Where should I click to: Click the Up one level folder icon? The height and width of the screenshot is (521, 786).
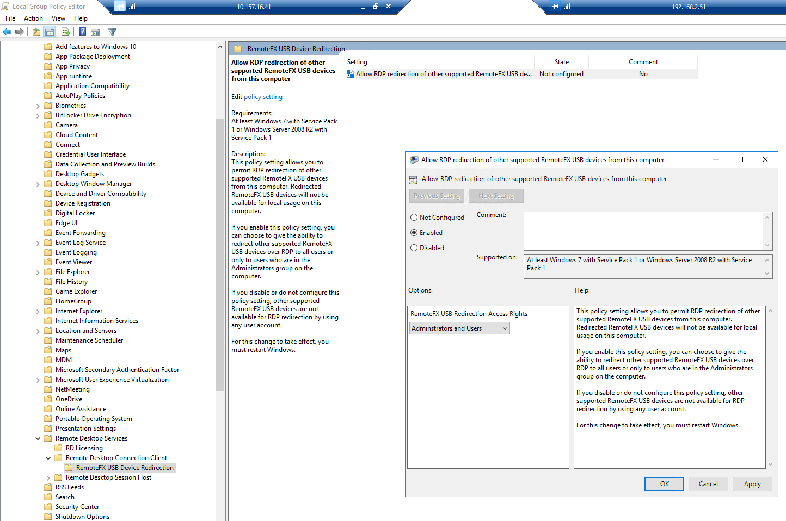click(36, 32)
